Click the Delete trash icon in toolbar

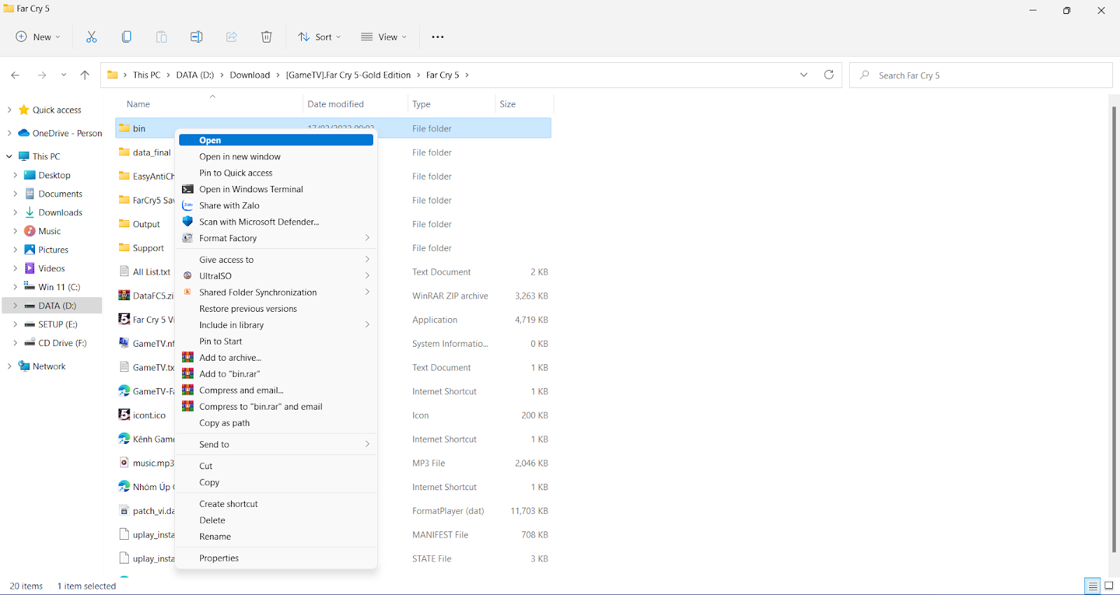pos(267,37)
